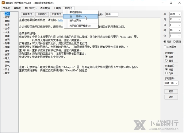
Task: Open the 文件(F) menu
Action: point(6,8)
